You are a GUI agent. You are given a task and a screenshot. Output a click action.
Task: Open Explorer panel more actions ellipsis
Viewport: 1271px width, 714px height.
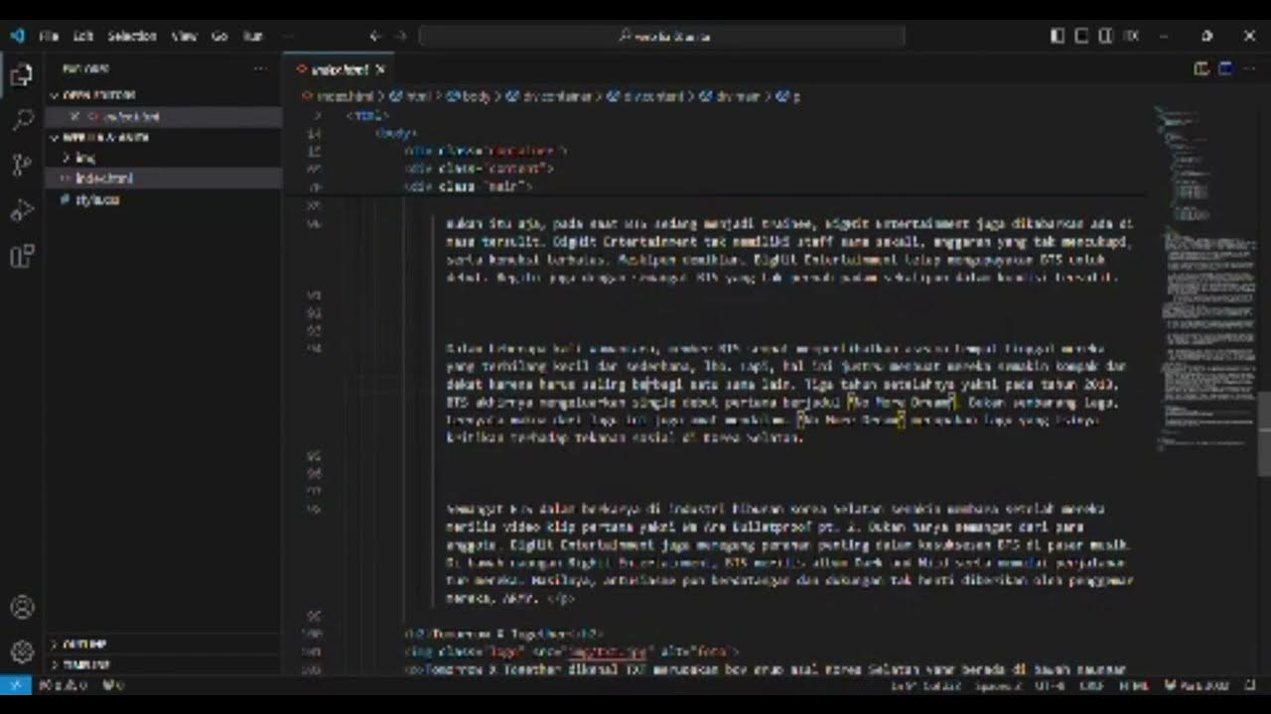pos(260,69)
